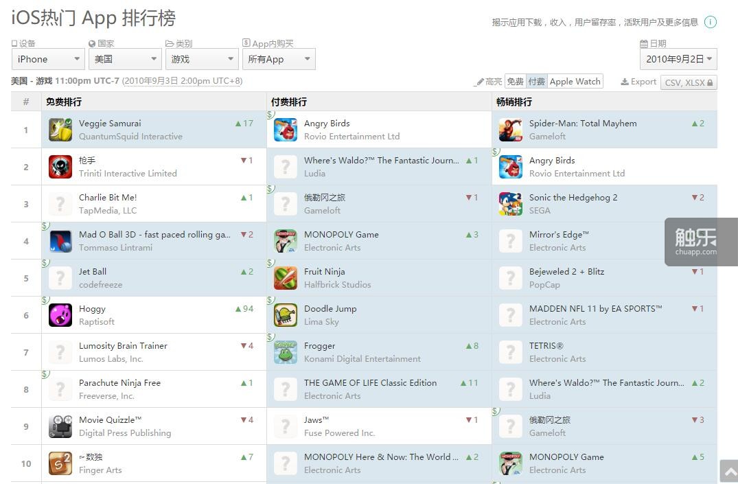Click the Fruit Ninja app icon
738x484 pixels.
pos(286,278)
